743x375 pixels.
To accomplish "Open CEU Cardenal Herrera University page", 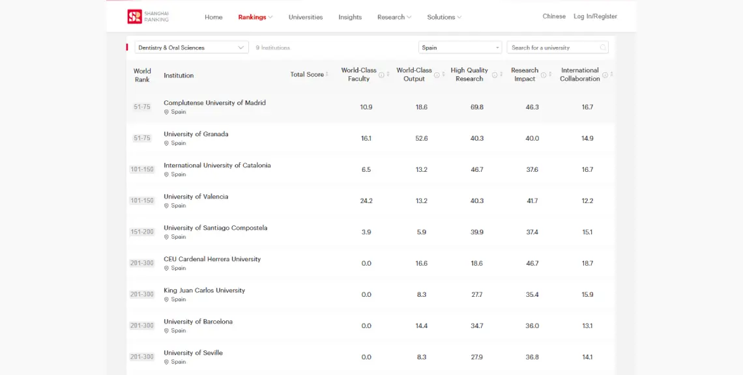I will click(x=212, y=259).
